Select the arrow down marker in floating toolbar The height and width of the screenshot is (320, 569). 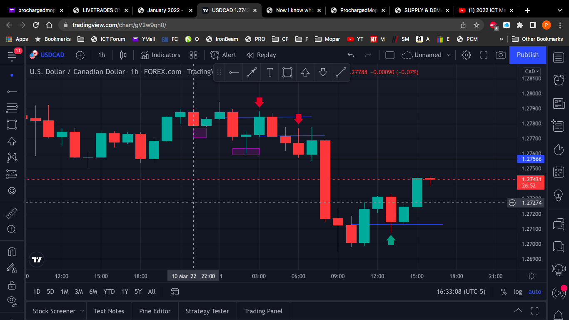323,72
